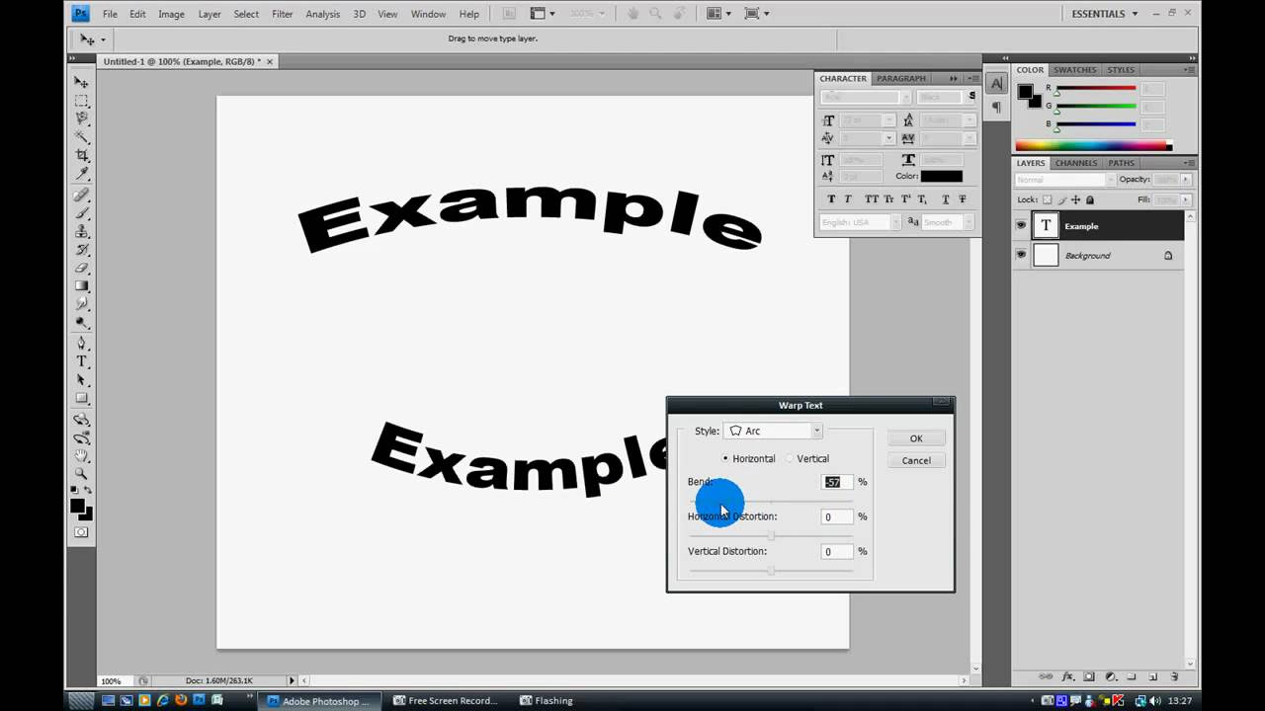
Task: Open the Flashing taskbar button
Action: [x=546, y=701]
